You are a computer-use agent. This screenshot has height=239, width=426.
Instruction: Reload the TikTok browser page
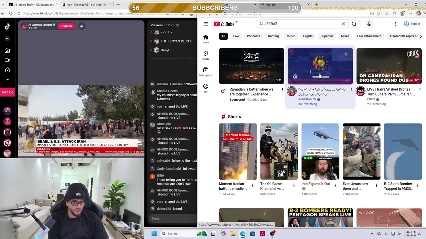[11, 13]
